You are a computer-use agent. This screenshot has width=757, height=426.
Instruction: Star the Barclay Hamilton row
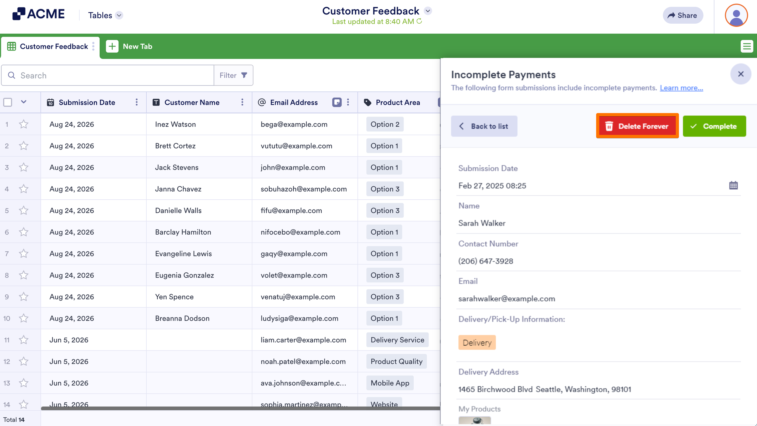pos(24,232)
